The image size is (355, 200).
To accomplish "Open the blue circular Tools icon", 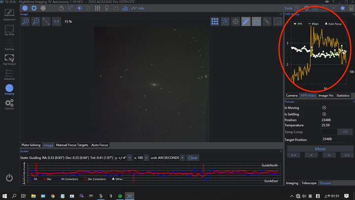I will click(306, 8).
